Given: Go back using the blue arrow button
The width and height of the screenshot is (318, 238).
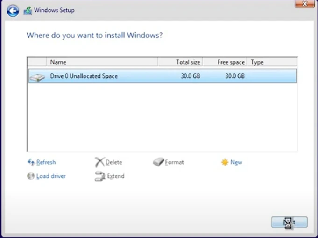Looking at the screenshot, I should coord(13,11).
